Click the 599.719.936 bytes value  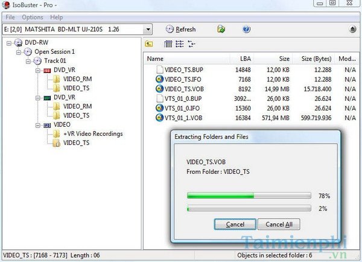[x=316, y=118]
